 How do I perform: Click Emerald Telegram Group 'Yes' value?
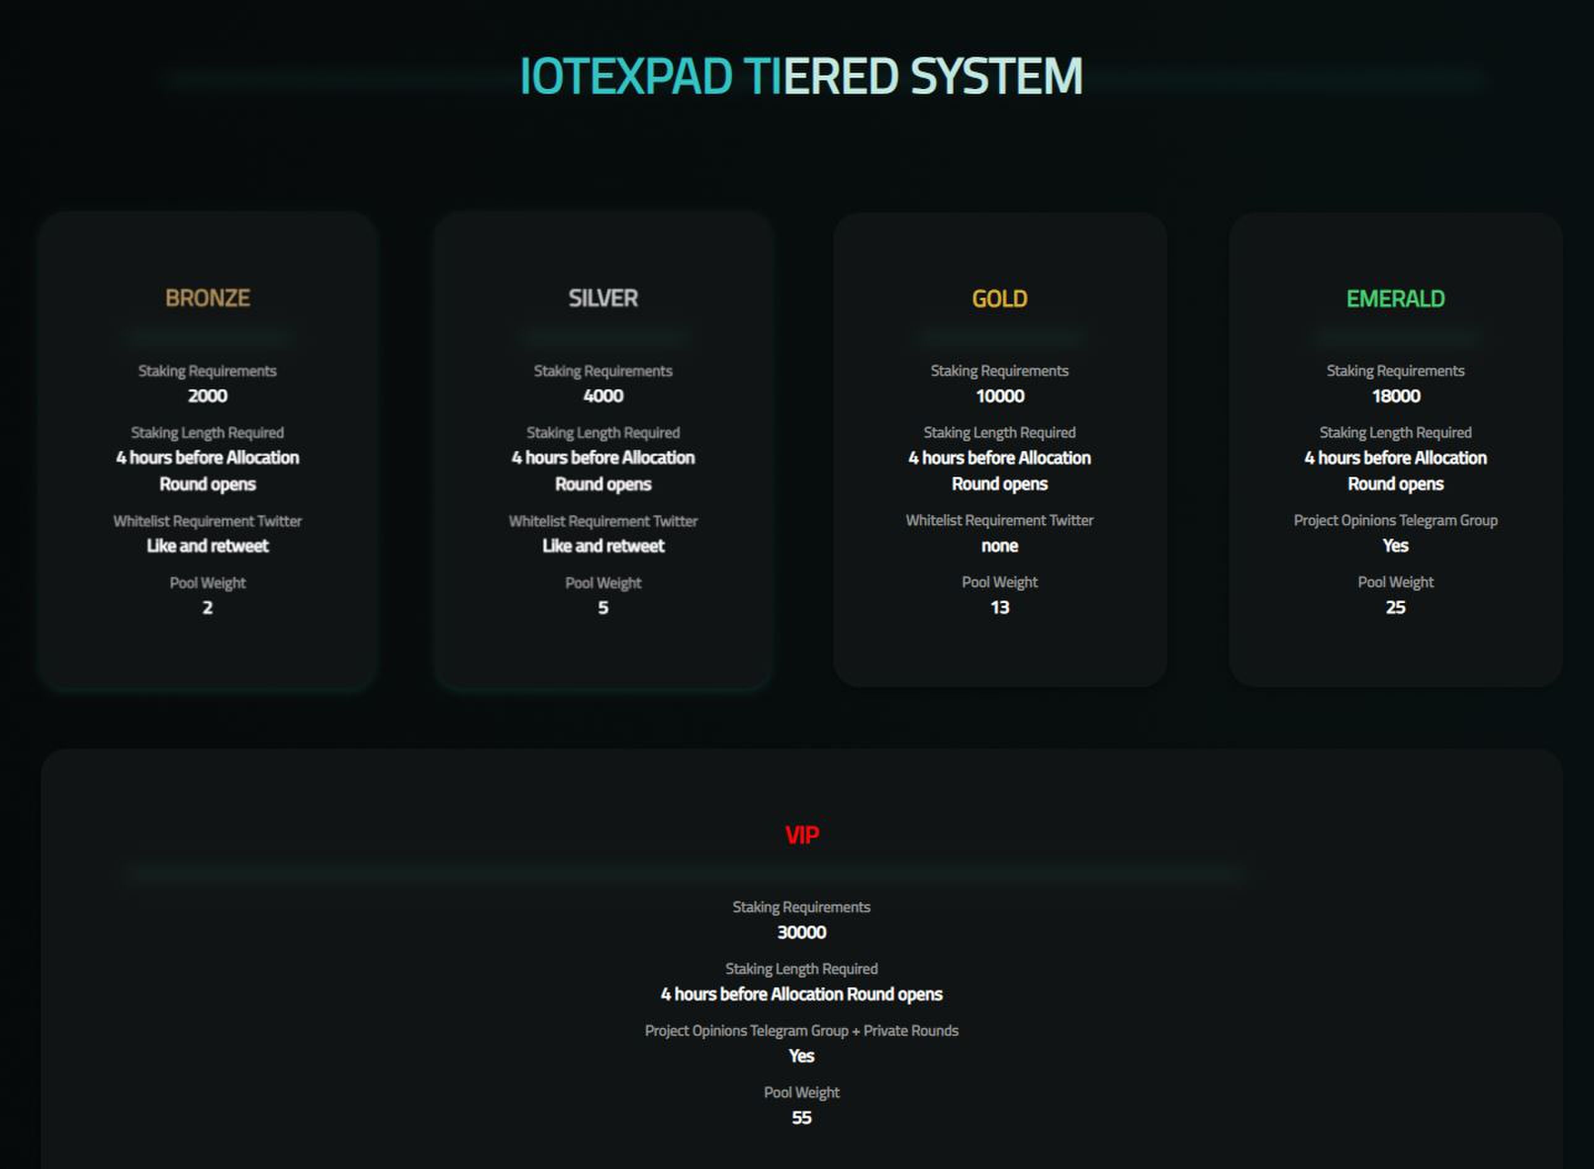click(1396, 546)
